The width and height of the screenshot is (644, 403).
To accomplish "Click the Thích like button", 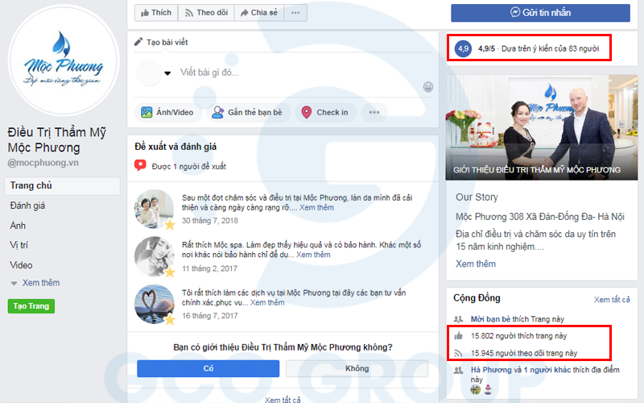I will (155, 13).
